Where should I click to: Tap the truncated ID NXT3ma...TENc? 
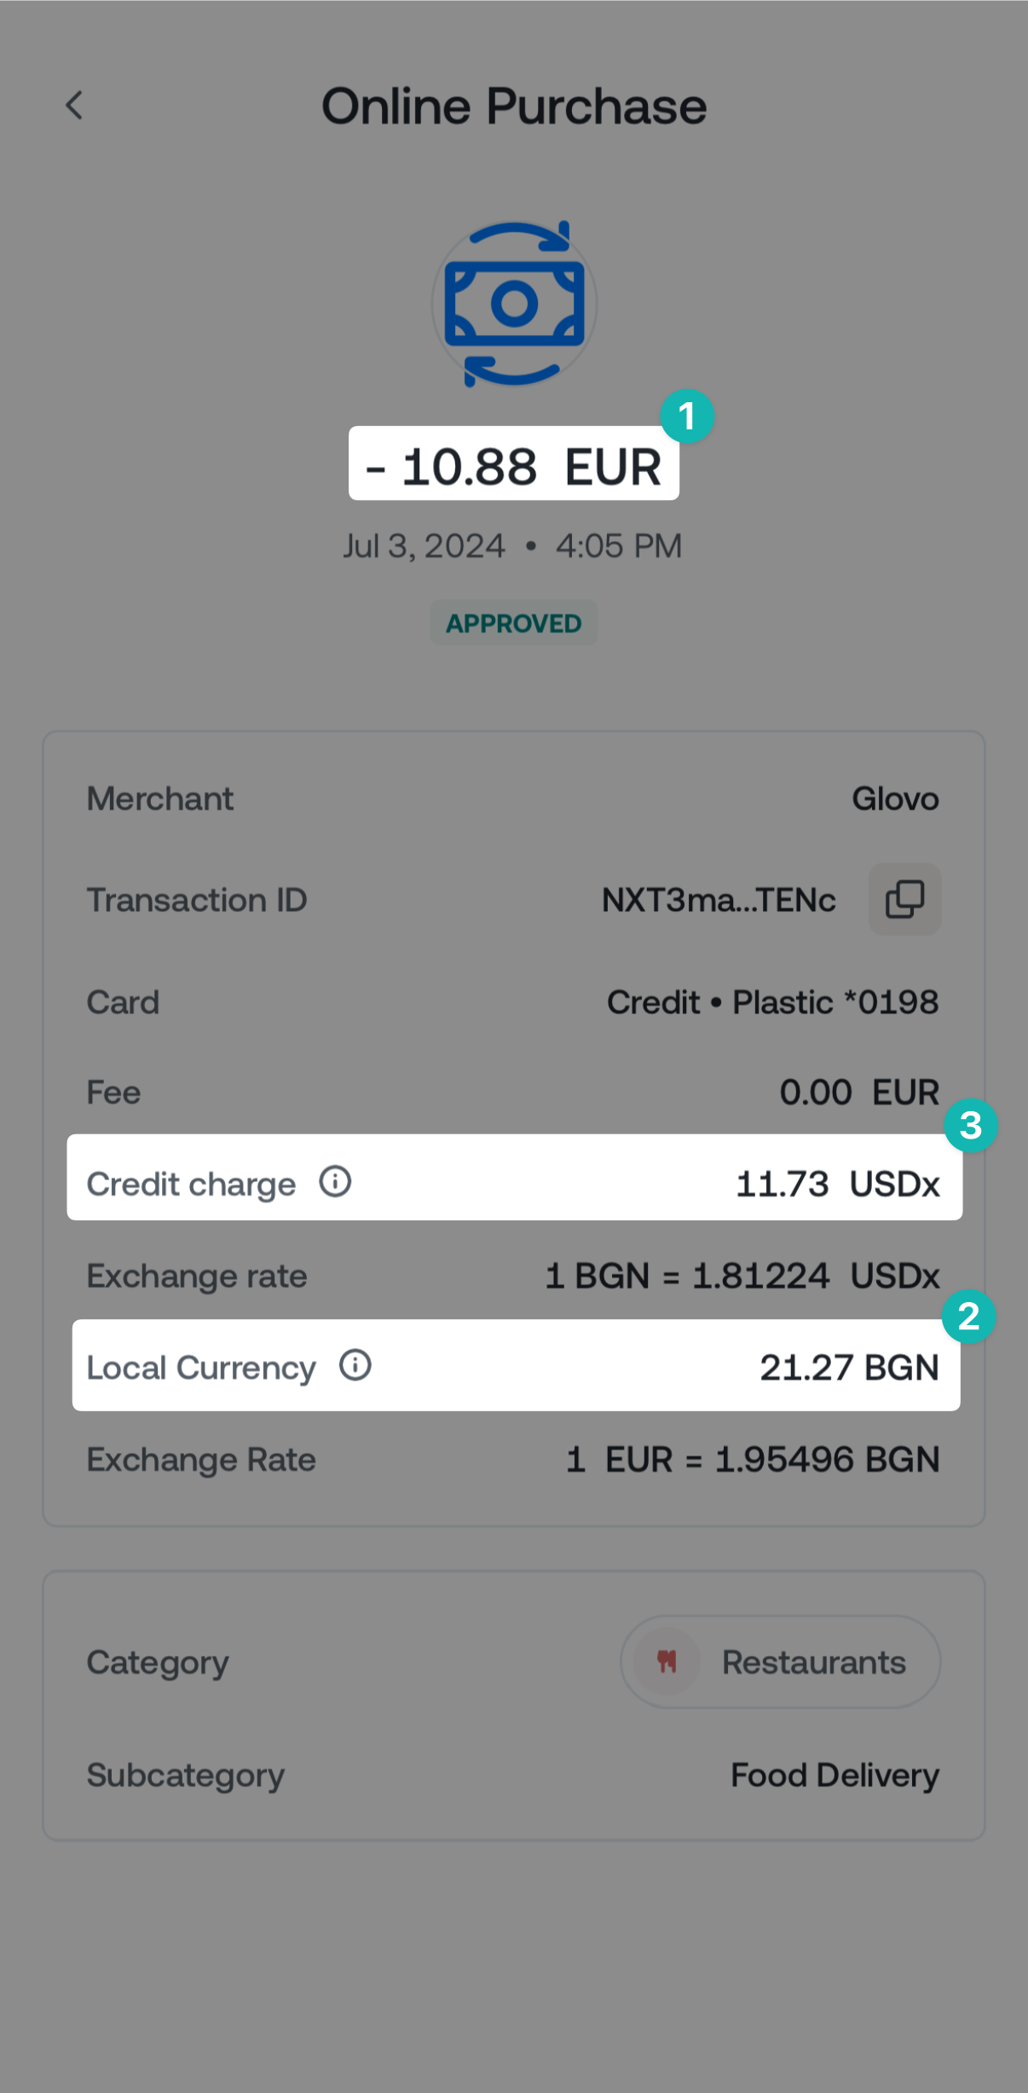pyautogui.click(x=719, y=900)
